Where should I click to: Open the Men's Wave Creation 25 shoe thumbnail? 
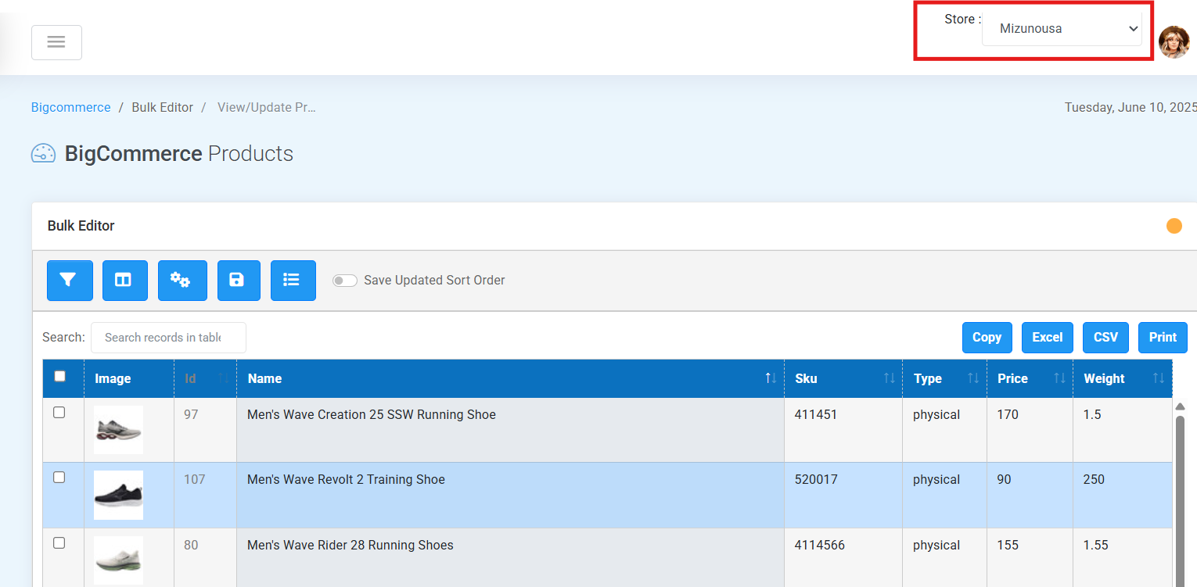[118, 430]
